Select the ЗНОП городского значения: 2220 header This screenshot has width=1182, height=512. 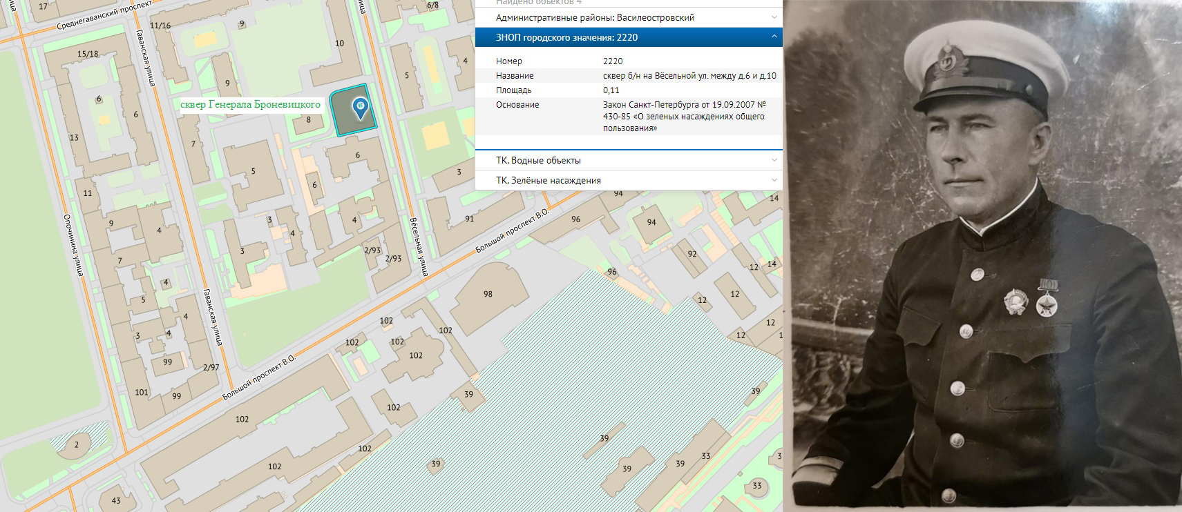pyautogui.click(x=566, y=37)
